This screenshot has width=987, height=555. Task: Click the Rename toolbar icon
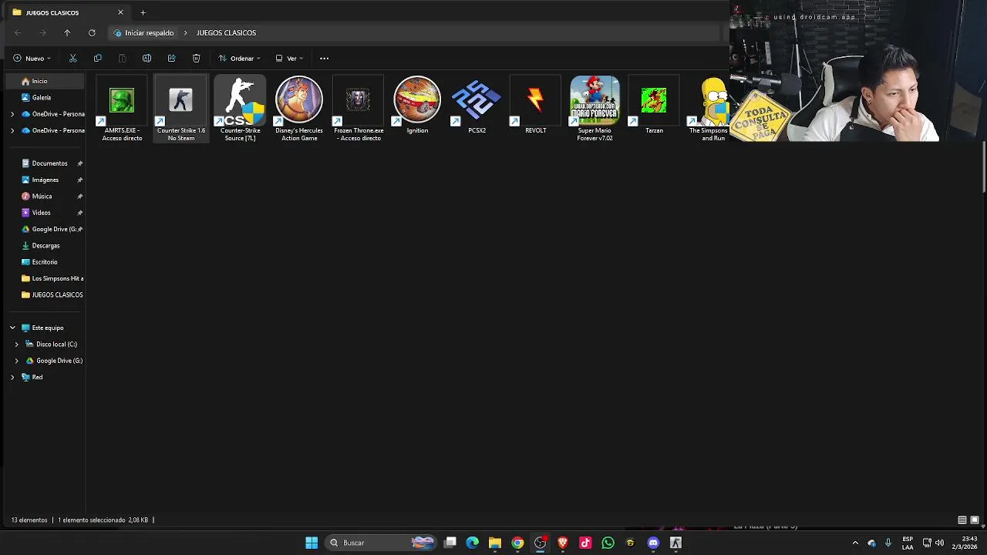point(147,59)
